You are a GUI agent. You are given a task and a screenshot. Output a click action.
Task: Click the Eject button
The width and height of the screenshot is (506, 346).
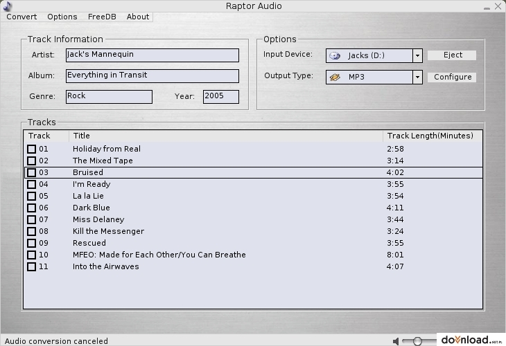click(x=452, y=55)
